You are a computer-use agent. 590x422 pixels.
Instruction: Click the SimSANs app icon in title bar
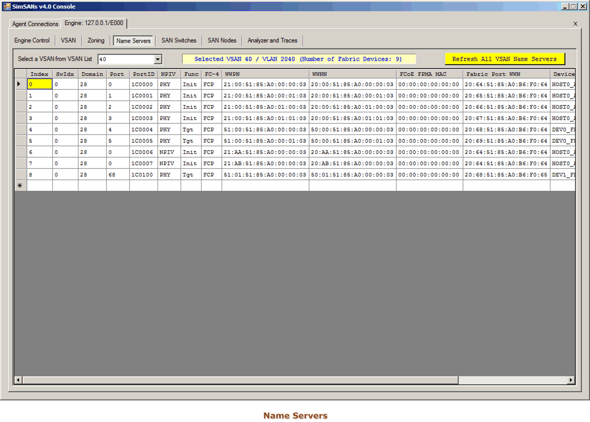coord(7,6)
